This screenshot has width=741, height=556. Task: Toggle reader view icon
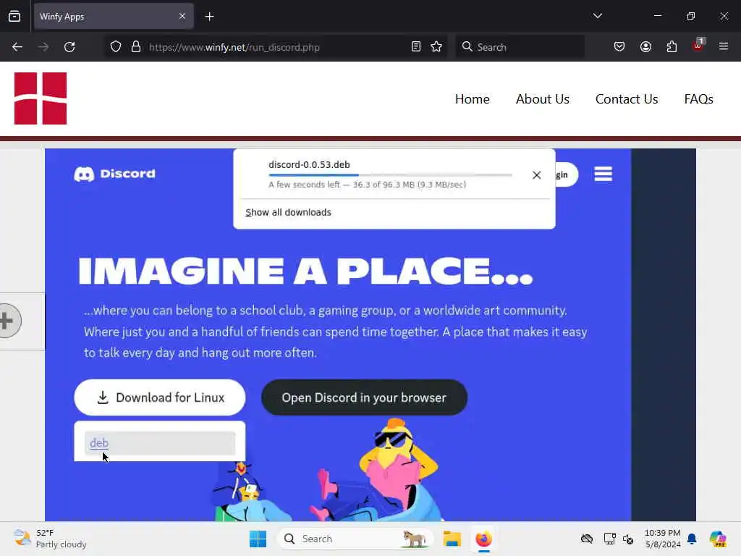pyautogui.click(x=416, y=46)
